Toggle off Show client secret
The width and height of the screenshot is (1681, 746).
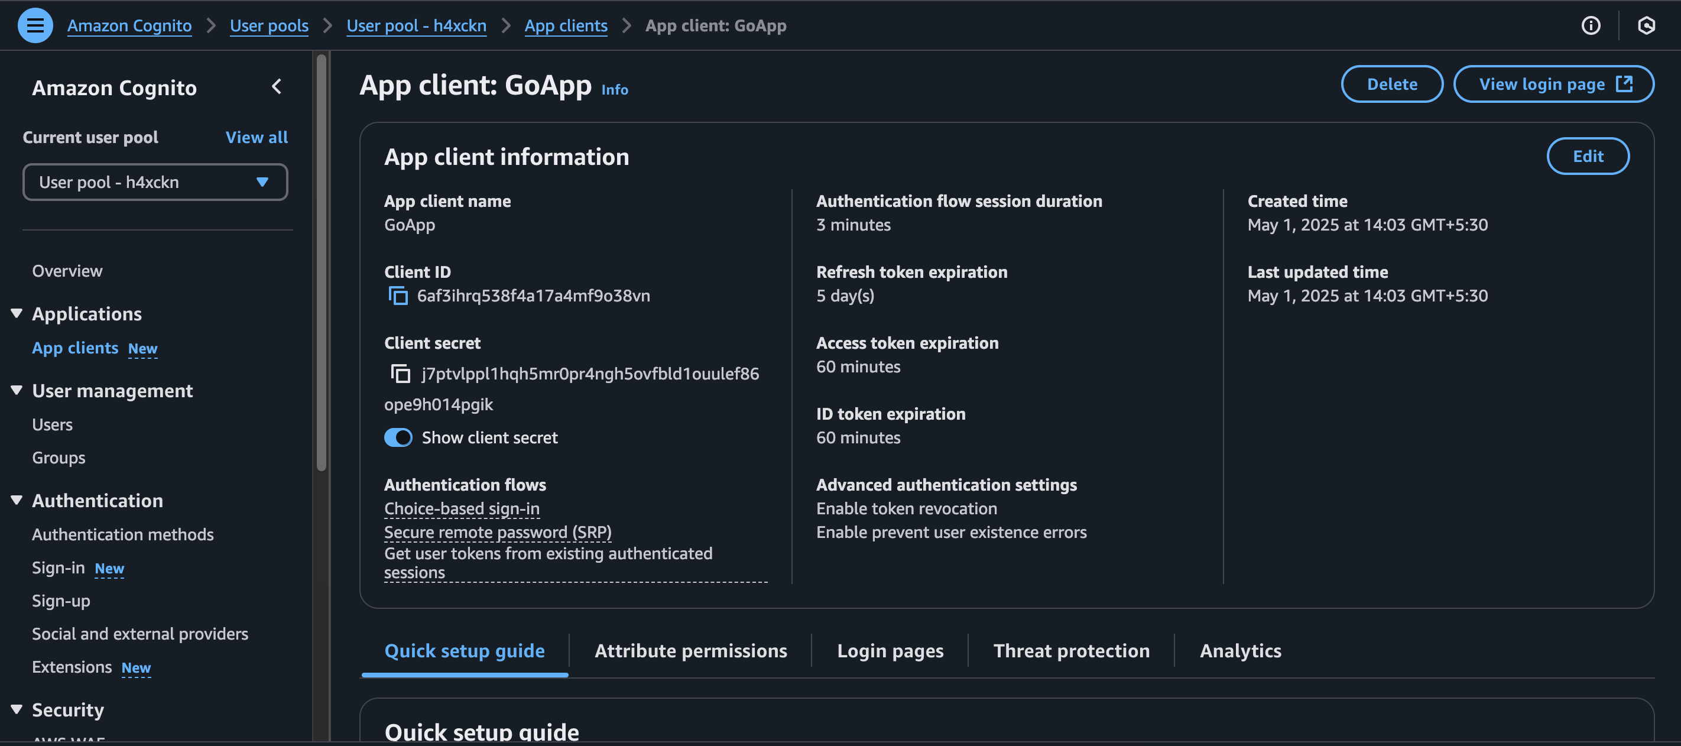point(398,437)
